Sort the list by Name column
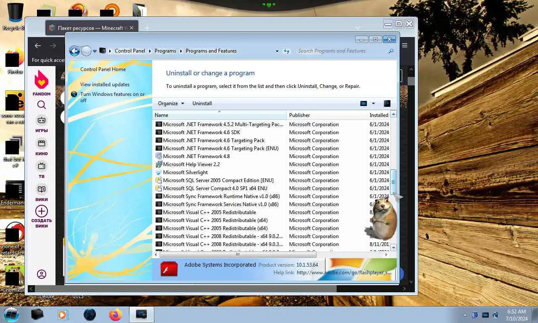 pyautogui.click(x=219, y=115)
